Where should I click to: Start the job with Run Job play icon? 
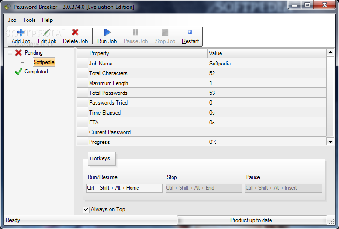107,32
